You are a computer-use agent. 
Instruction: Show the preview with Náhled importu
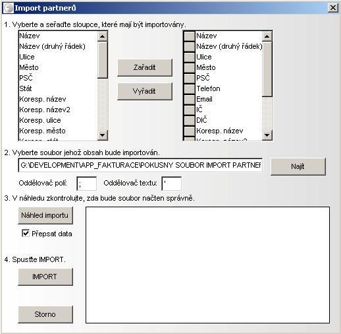point(45,215)
